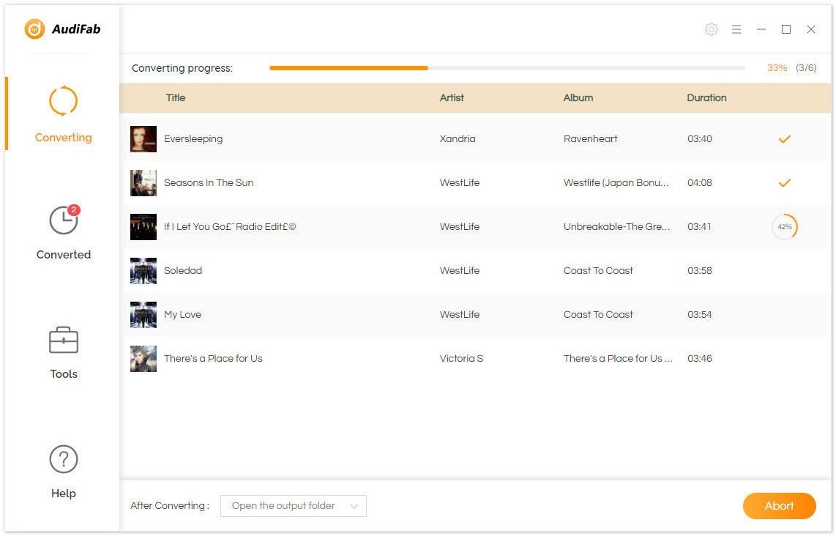Sort by the Title column header

(x=176, y=97)
